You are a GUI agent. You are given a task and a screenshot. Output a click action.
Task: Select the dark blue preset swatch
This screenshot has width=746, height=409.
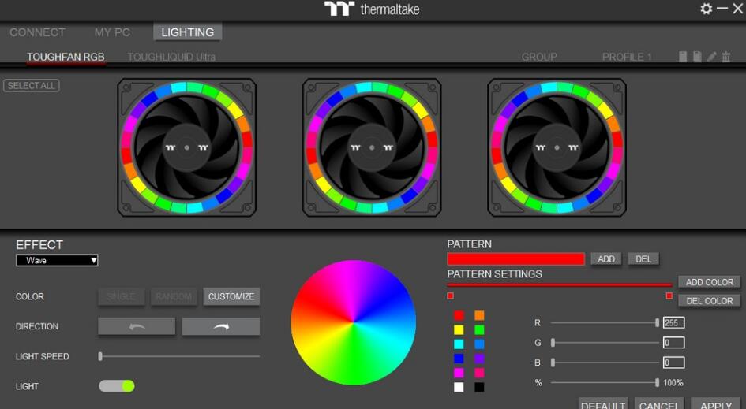click(x=459, y=359)
